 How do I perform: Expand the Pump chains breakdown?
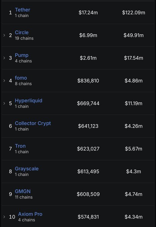click(x=4, y=58)
